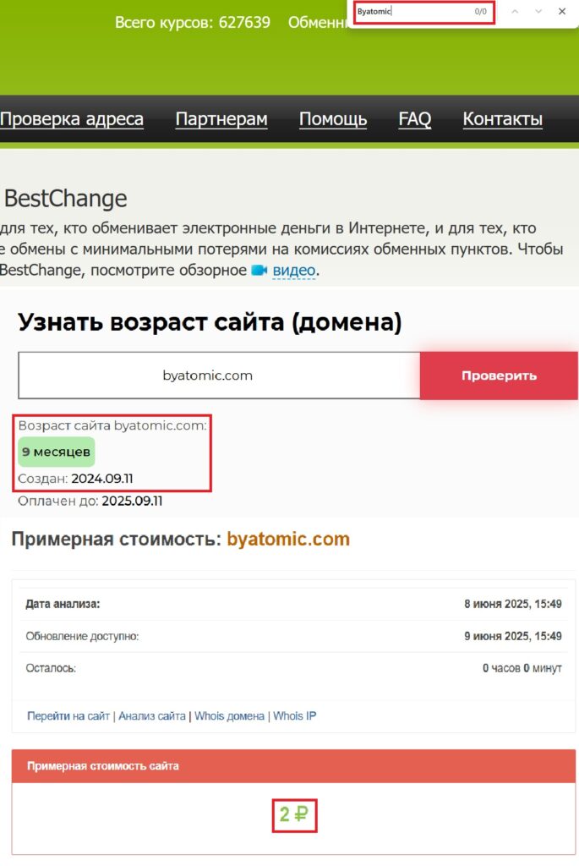The height and width of the screenshot is (866, 579).
Task: Click the Whois IP link
Action: point(294,716)
